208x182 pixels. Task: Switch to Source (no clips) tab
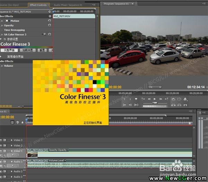coord(10,5)
